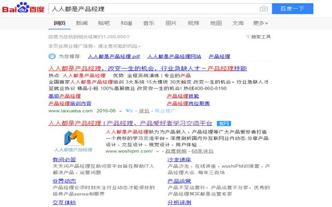Click the 百度一下 search button
The height and width of the screenshot is (207, 332).
pos(293,9)
